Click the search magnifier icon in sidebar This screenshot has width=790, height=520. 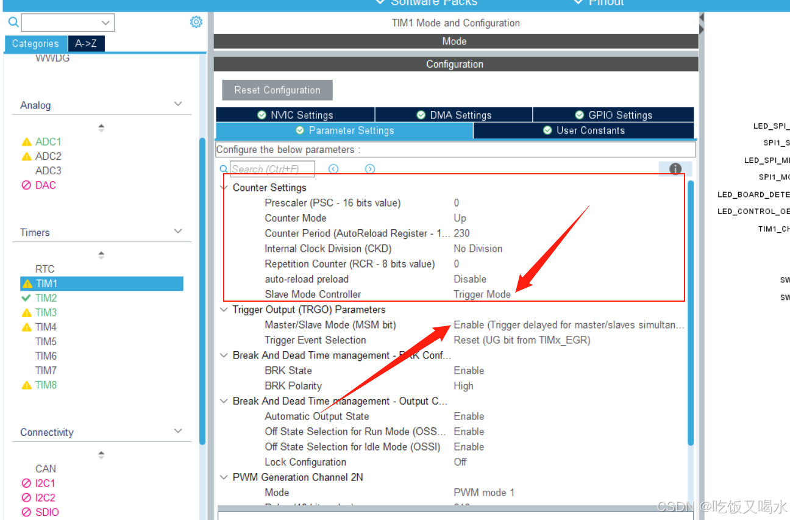13,23
